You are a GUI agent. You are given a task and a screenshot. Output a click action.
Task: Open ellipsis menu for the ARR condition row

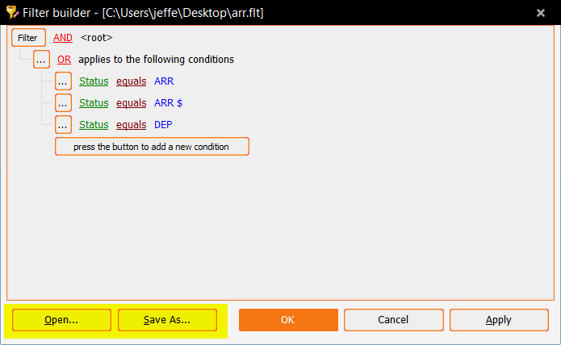tap(64, 81)
